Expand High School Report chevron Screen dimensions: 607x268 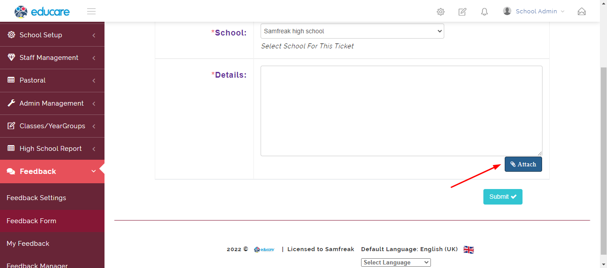point(94,149)
